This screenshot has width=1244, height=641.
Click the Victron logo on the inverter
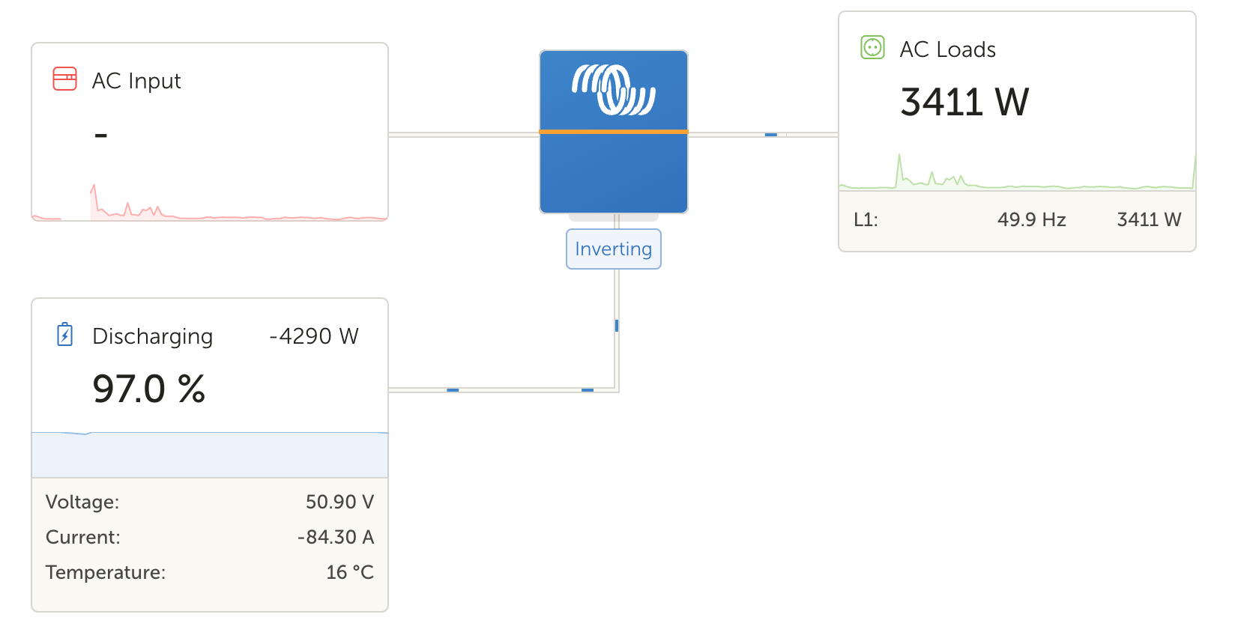(614, 90)
